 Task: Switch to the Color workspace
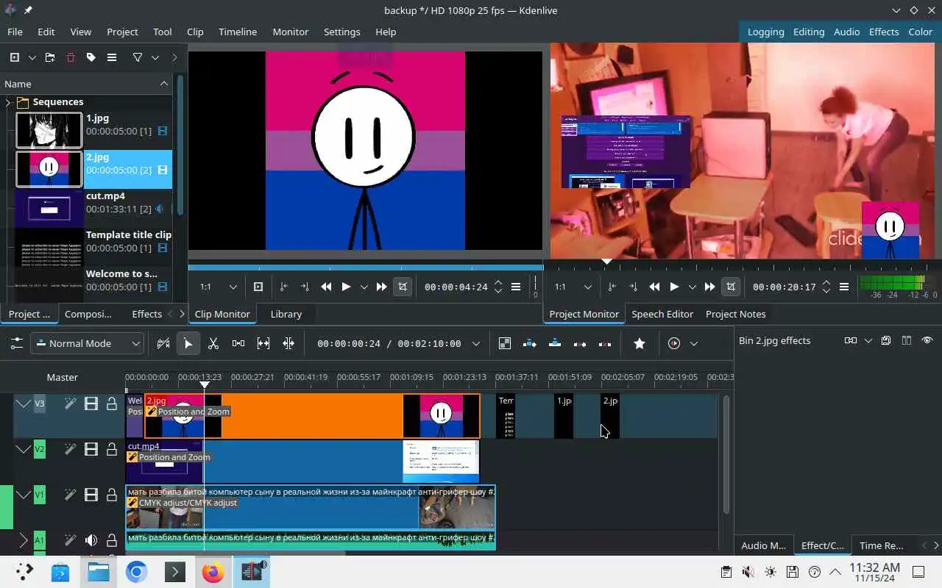pos(920,32)
